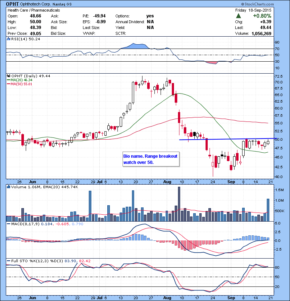Click the Low value 48.39

[36, 28]
